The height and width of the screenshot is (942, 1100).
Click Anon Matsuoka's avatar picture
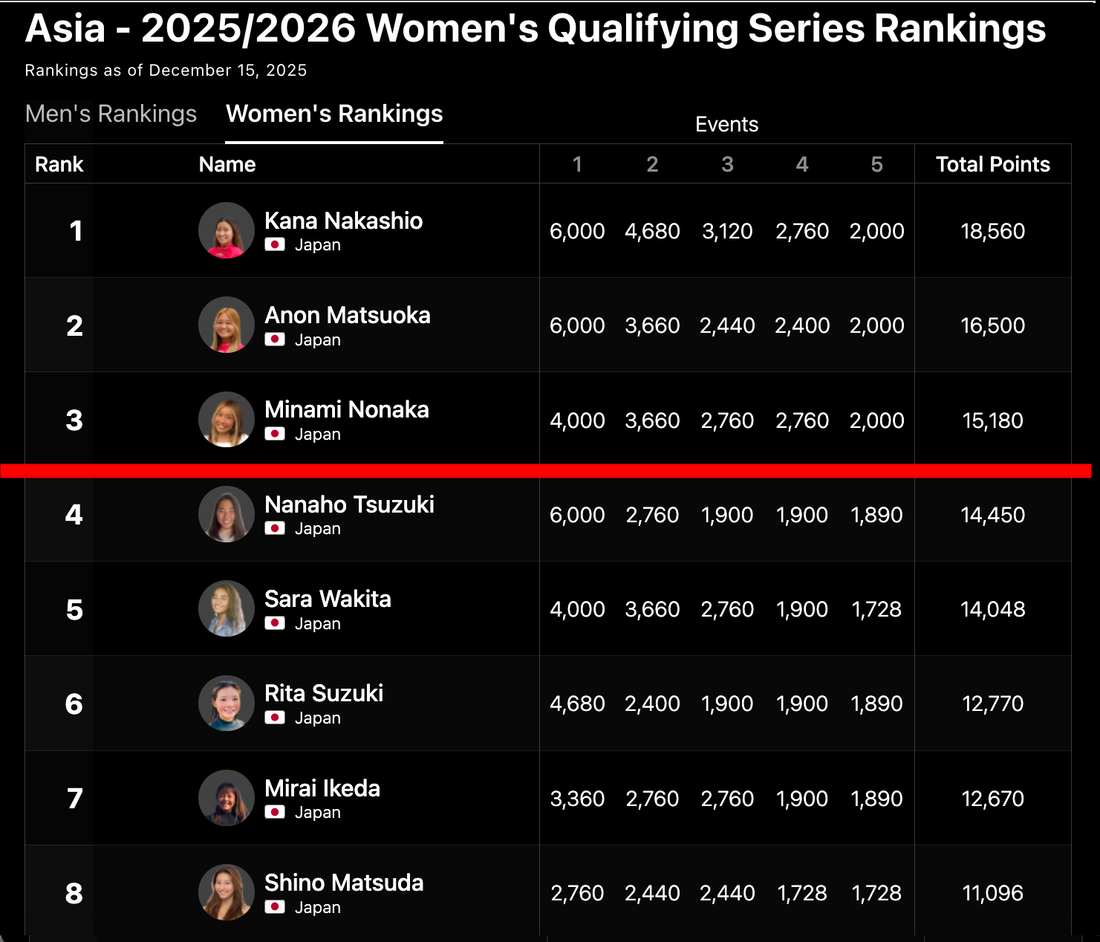pos(227,325)
